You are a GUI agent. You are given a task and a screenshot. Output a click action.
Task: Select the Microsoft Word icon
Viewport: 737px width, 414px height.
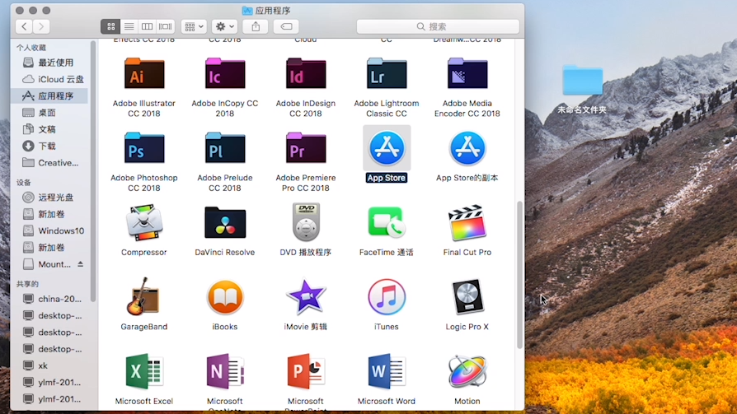(387, 371)
